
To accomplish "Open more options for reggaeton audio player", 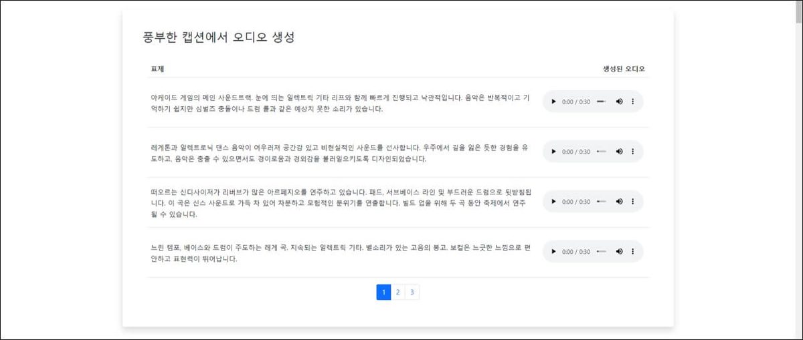I will click(633, 152).
